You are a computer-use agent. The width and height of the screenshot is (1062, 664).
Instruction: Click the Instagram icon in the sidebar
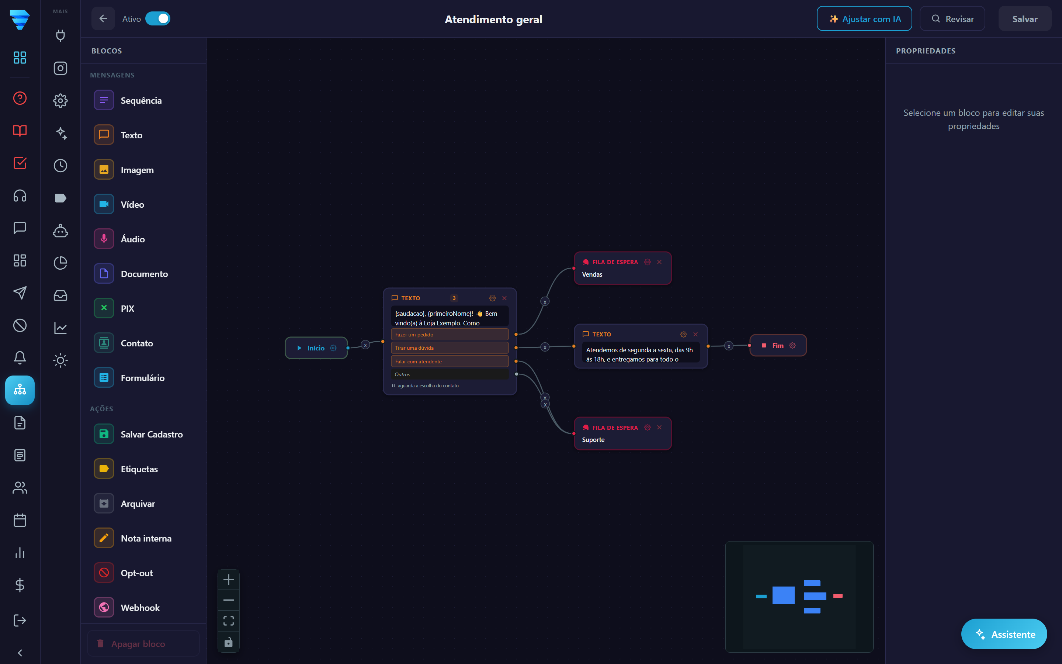(60, 68)
